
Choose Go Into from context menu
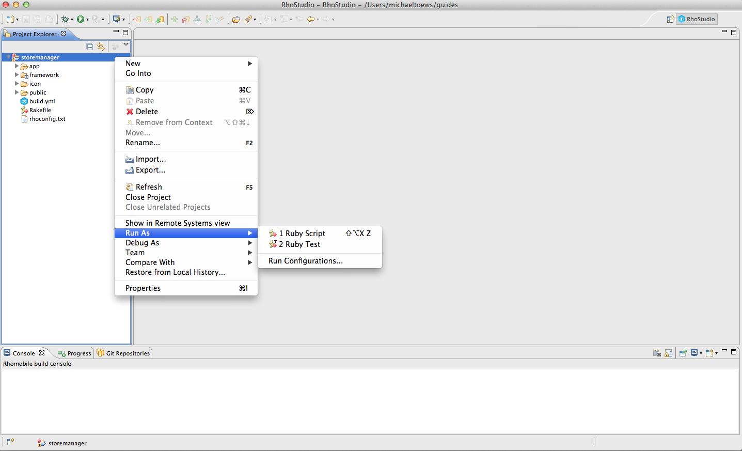[x=186, y=73]
